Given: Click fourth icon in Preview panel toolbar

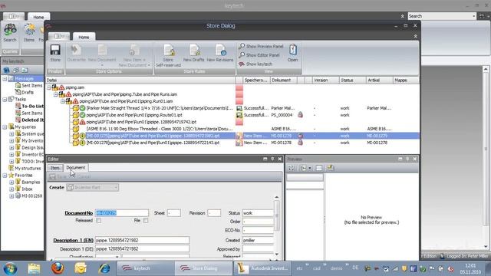Looking at the screenshot, I should (330, 168).
